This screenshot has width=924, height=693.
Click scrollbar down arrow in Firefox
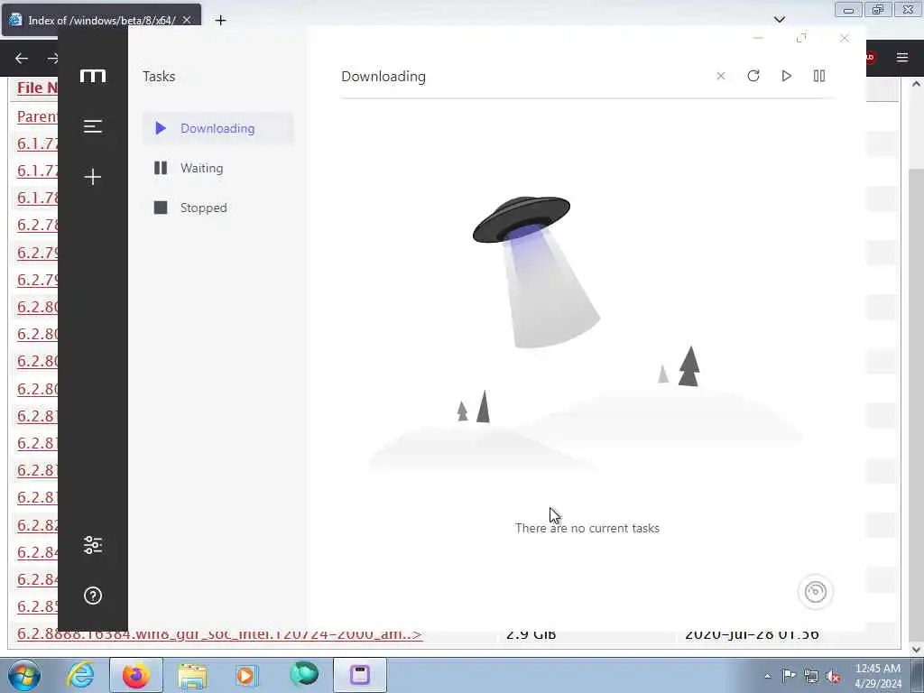(x=917, y=650)
